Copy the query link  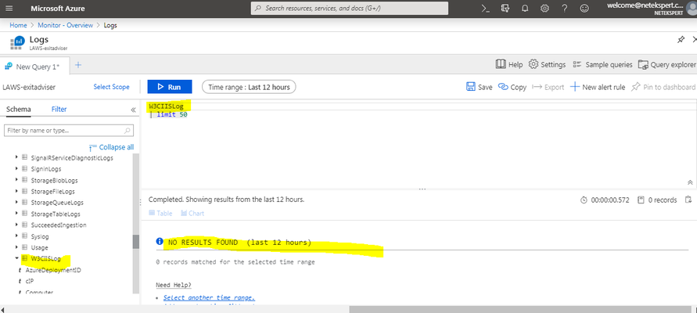pyautogui.click(x=512, y=87)
